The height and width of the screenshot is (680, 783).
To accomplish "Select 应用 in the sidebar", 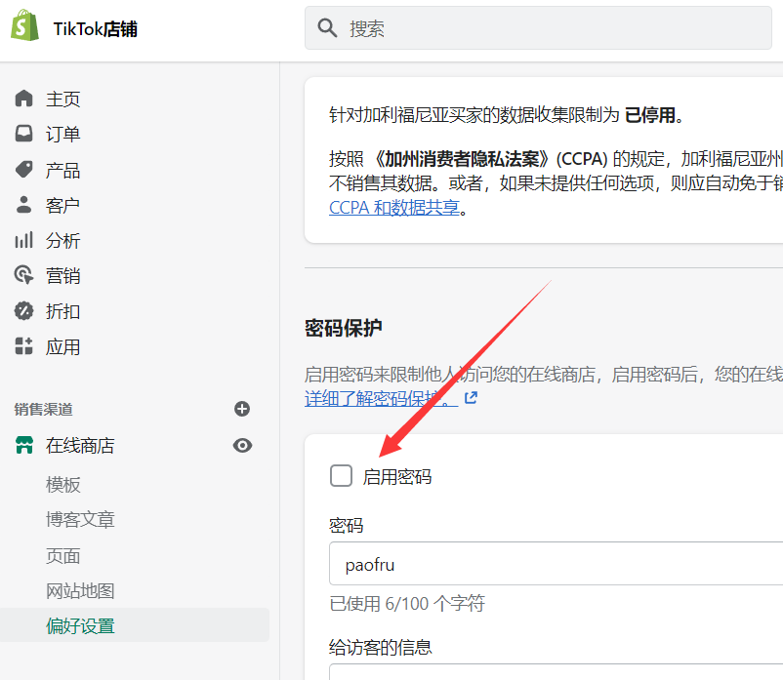I will coord(62,346).
